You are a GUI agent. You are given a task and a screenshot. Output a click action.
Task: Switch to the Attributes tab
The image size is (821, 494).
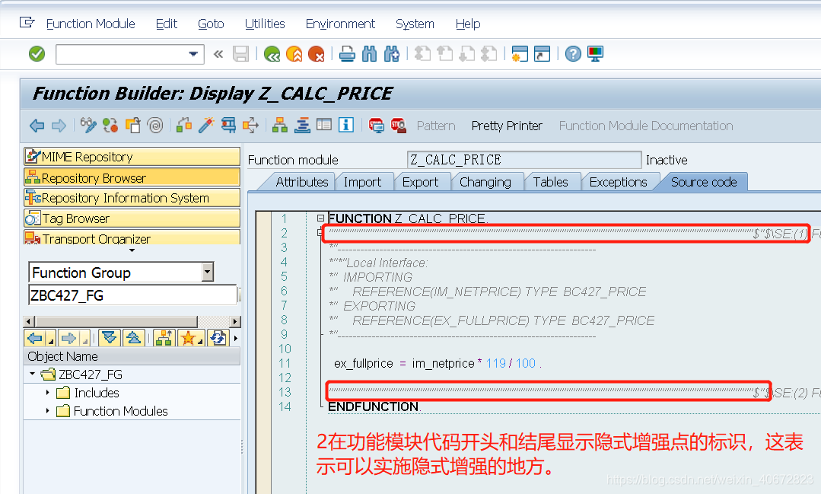coord(301,182)
